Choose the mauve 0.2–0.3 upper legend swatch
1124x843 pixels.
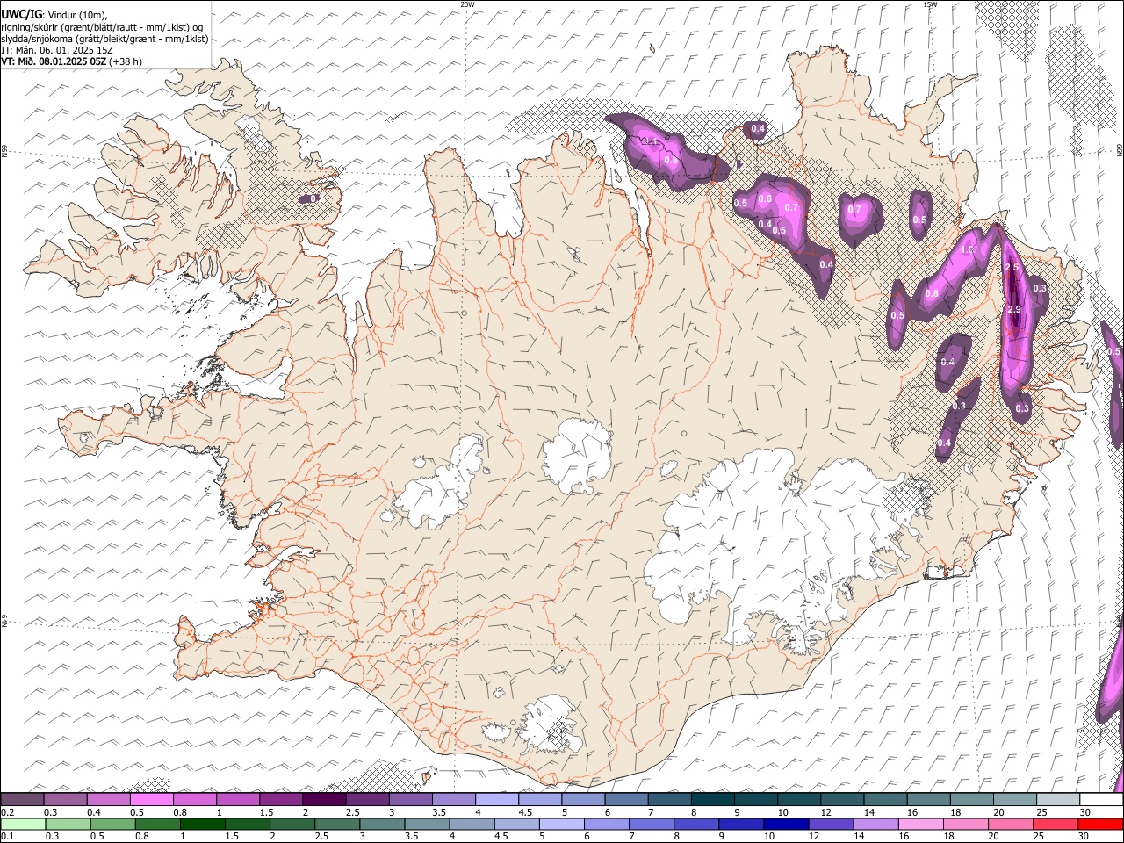click(22, 799)
